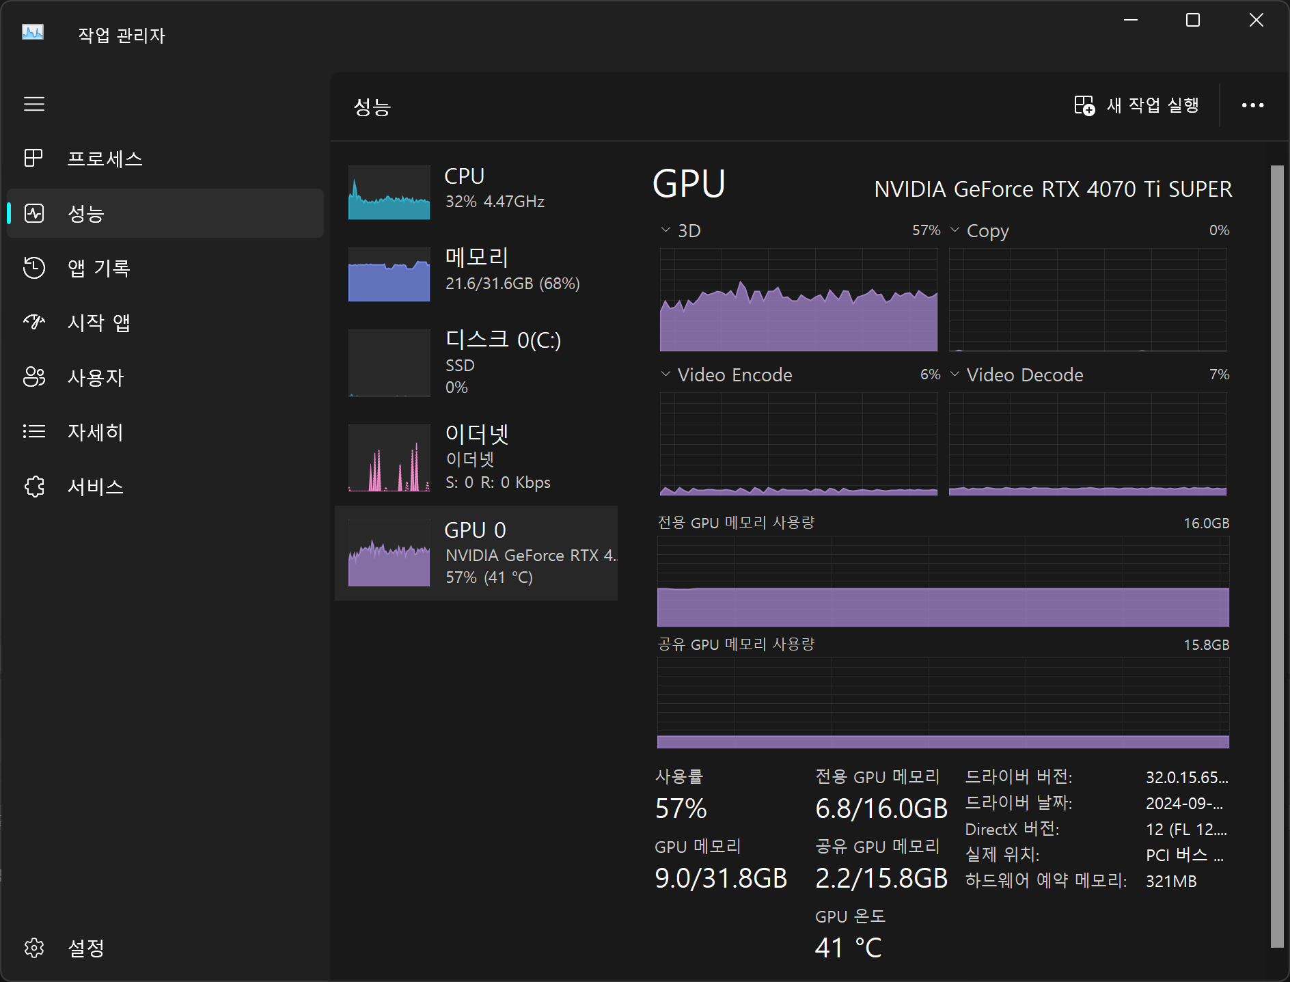Expand the 3D graph dropdown chevron
Viewport: 1290px width, 982px height.
coord(665,230)
